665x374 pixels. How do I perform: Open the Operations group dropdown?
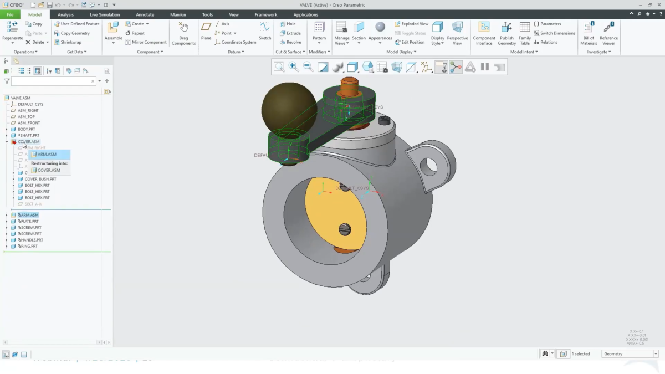tap(25, 52)
